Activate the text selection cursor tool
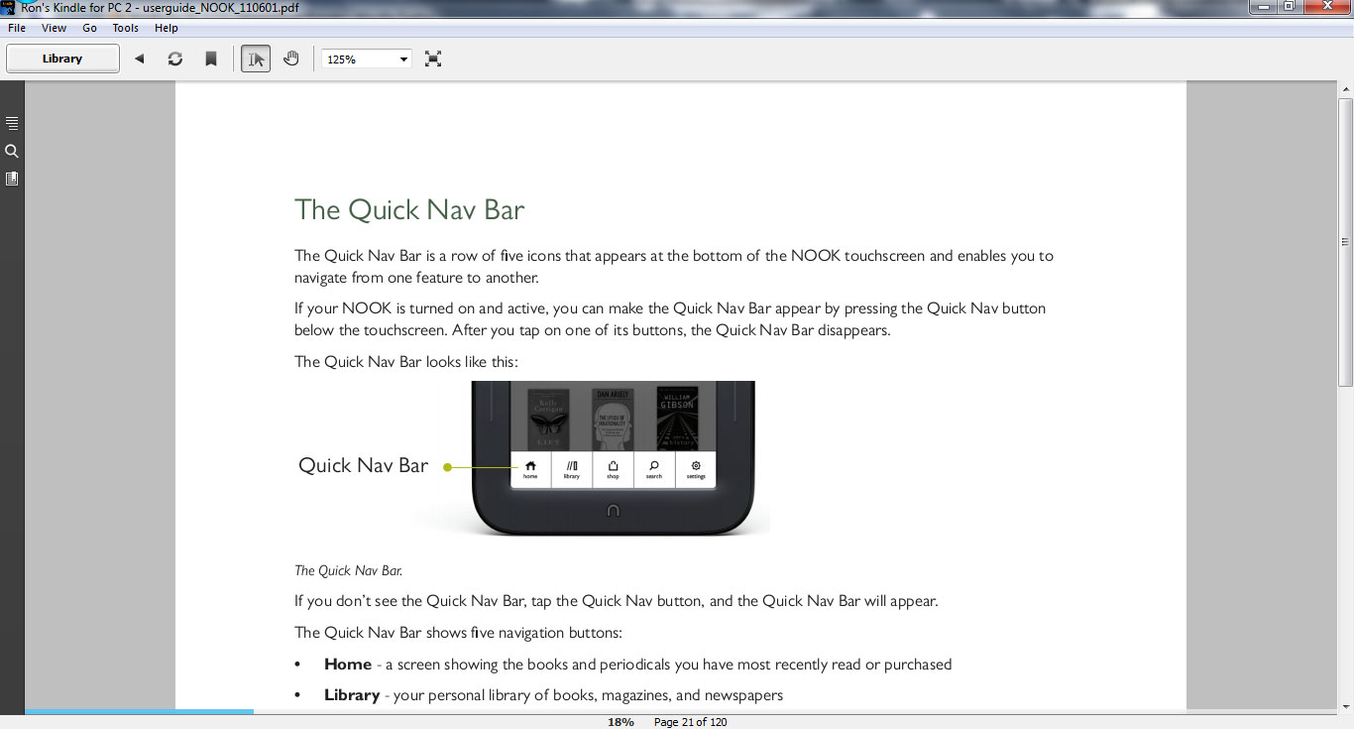Viewport: 1354px width, 729px height. click(x=256, y=59)
